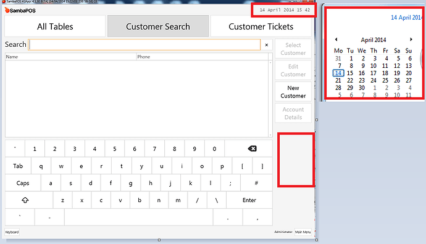The image size is (426, 244).
Task: Click the 14 April 2014 date link
Action: click(407, 18)
